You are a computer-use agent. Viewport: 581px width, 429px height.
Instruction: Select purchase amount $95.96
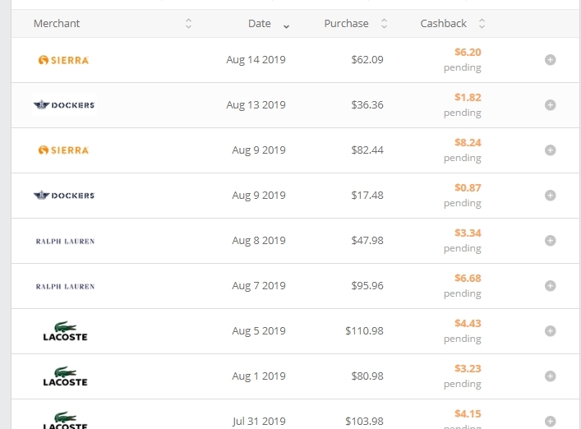(367, 286)
